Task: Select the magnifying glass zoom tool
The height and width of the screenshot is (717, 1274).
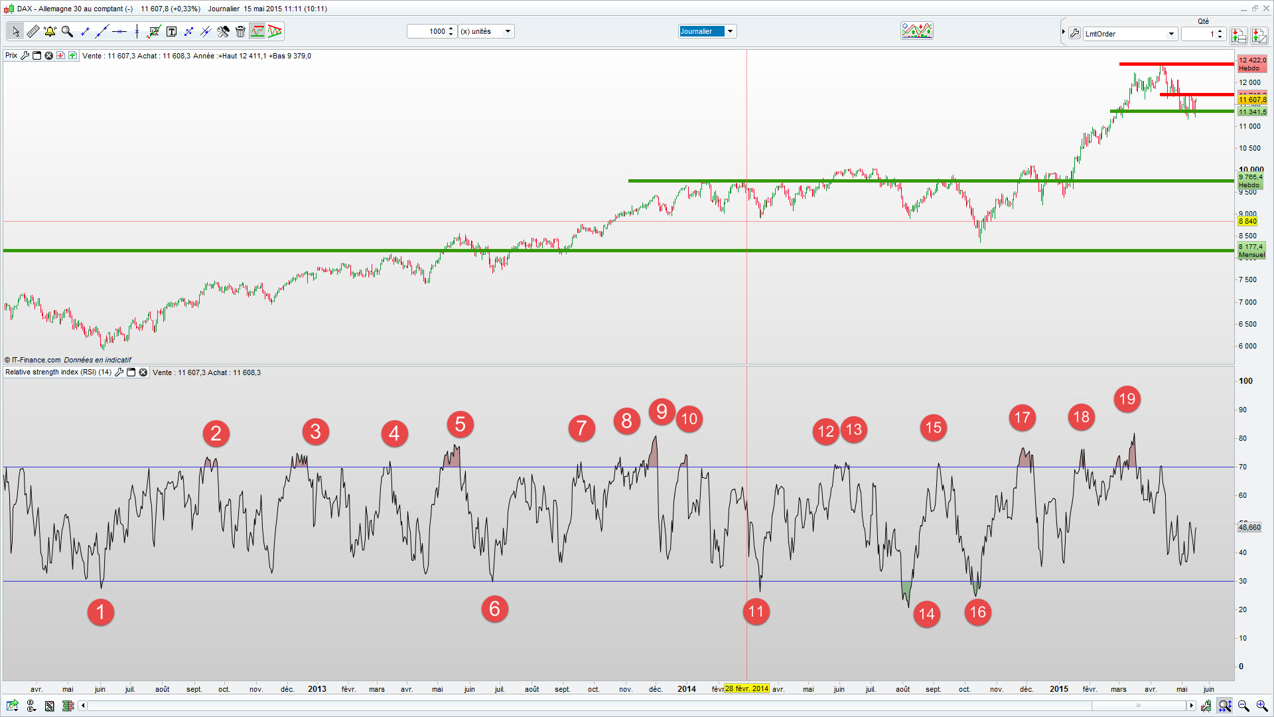Action: (x=67, y=31)
